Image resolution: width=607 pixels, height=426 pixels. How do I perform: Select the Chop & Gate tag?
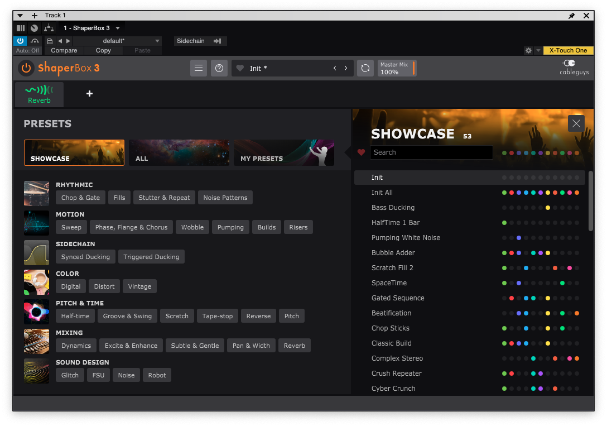point(80,198)
